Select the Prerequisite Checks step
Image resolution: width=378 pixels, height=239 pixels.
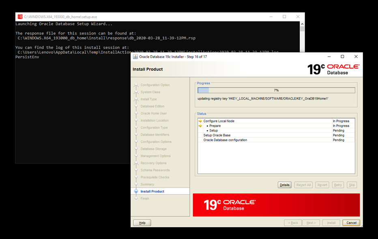coord(155,177)
